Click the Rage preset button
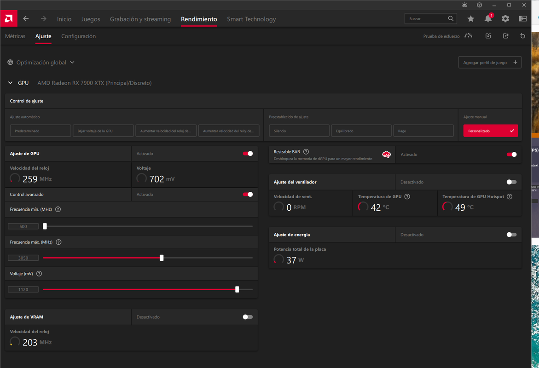539x368 pixels. [x=423, y=131]
